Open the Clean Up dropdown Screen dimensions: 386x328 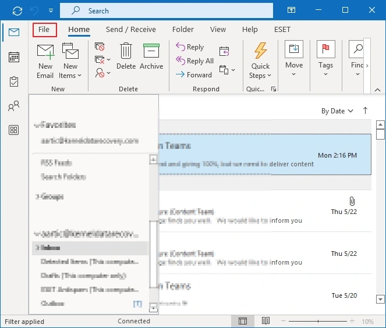click(102, 60)
